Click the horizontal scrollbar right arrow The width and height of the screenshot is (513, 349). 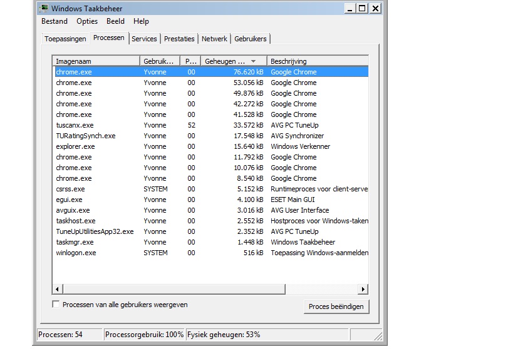point(363,289)
